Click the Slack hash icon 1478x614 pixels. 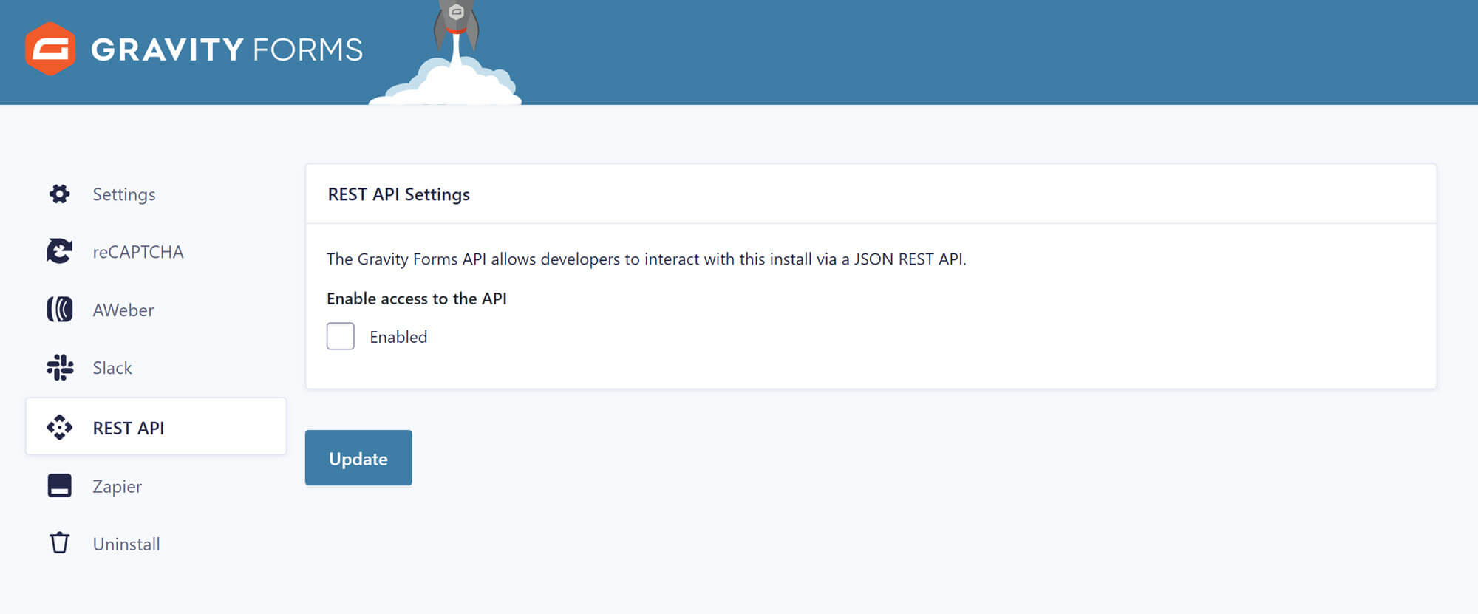point(60,367)
